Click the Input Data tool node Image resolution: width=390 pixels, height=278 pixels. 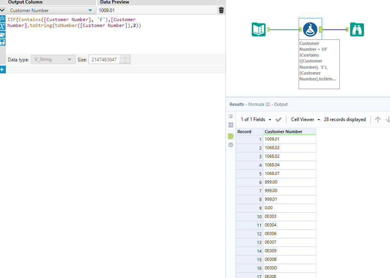coord(259,29)
